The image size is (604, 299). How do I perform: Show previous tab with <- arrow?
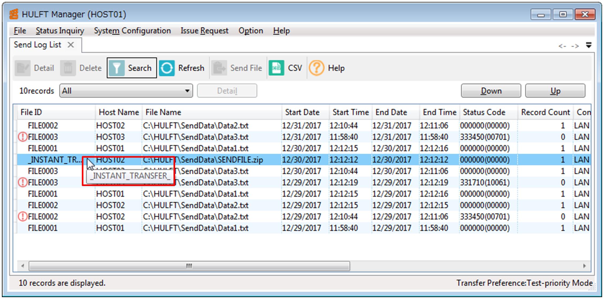coord(562,46)
